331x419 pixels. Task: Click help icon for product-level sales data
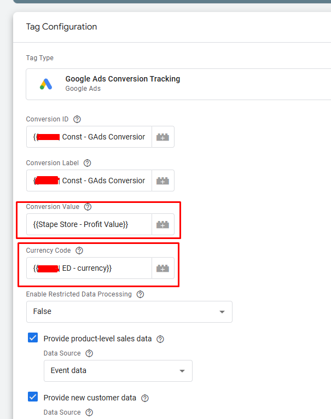(160, 339)
